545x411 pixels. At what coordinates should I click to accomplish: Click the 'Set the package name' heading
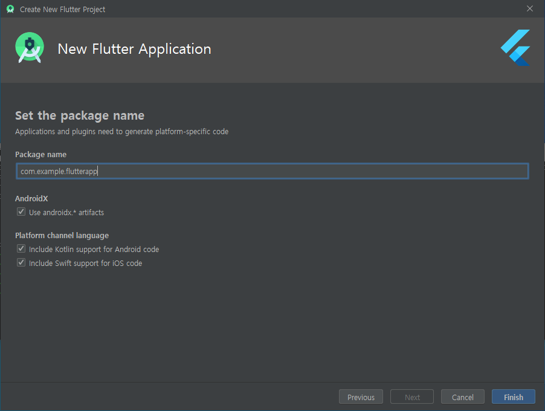click(80, 115)
